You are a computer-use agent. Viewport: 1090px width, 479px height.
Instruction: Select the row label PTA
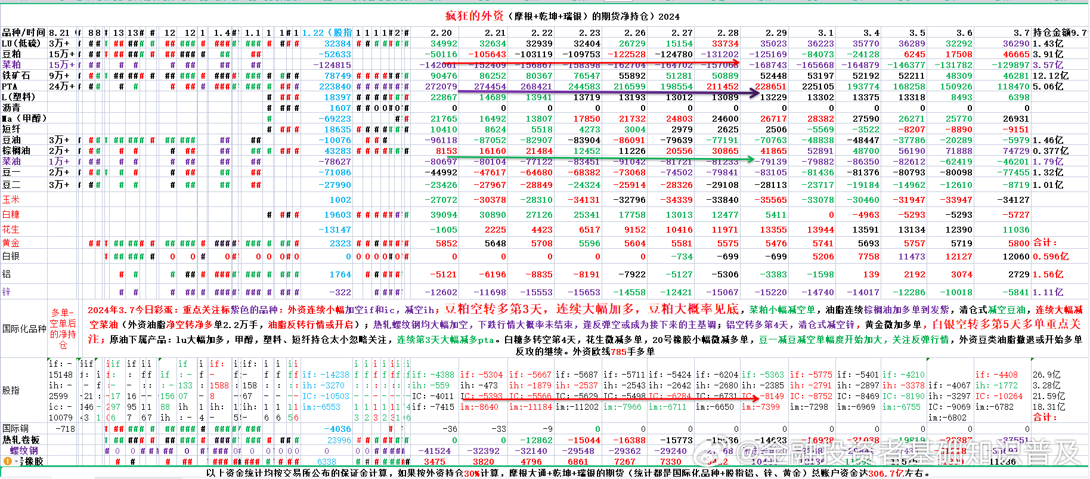pos(10,86)
